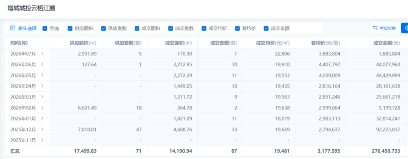Uncheck the 成交金额 checkbox

pos(266,28)
